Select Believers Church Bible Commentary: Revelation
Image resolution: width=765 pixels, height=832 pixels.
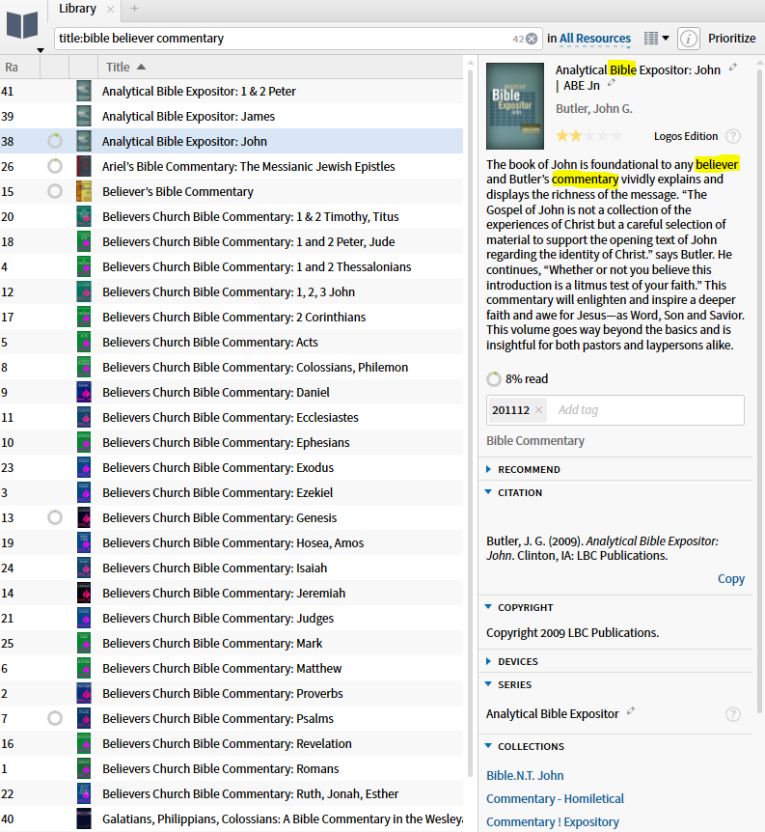232,744
